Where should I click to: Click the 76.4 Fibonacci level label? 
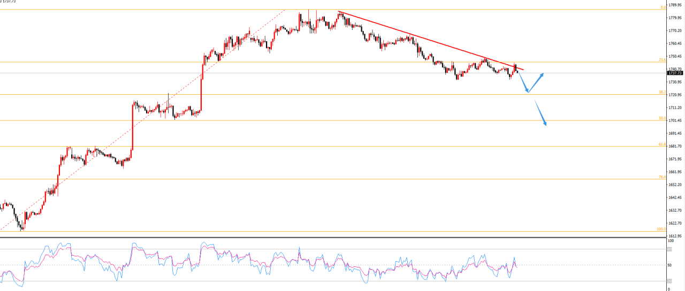coord(661,177)
